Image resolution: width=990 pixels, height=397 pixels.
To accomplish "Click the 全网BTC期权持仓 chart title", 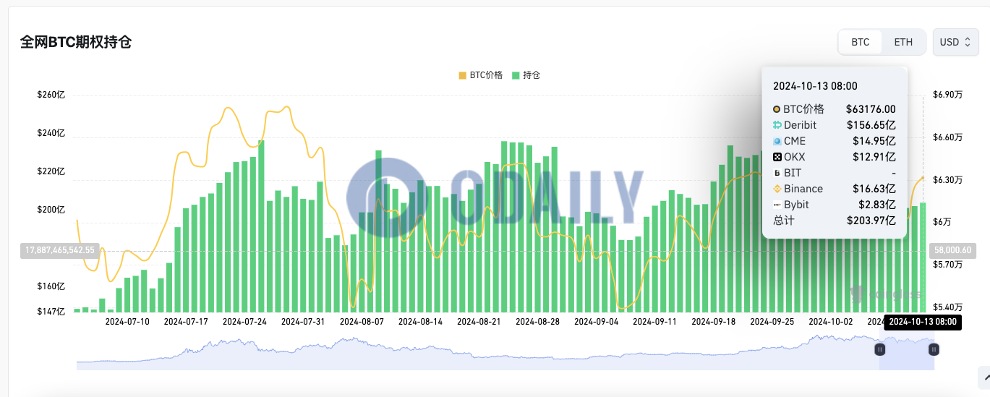I will click(x=76, y=42).
